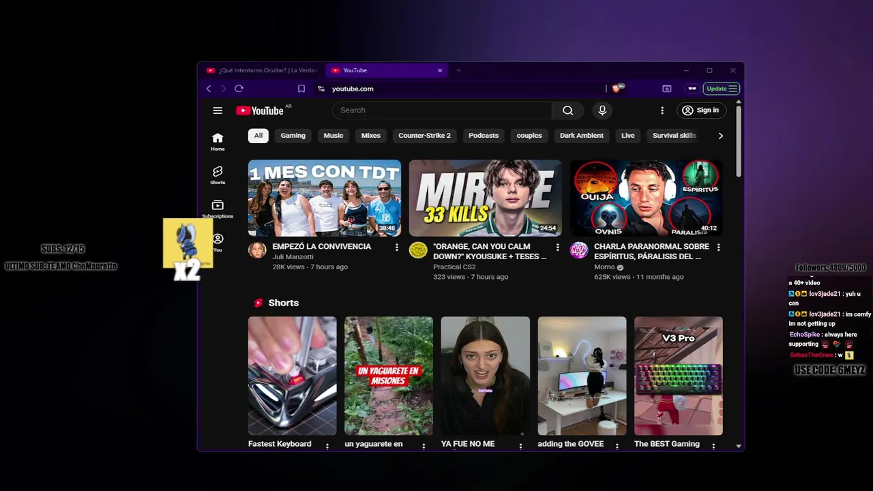The height and width of the screenshot is (491, 873).
Task: Open the MIRAGE 33 KILLS video thumbnail
Action: pyautogui.click(x=486, y=198)
